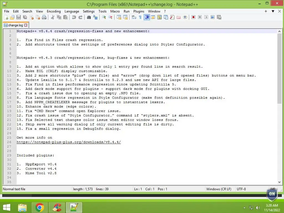Show the Document Map panel icon
Image resolution: width=284 pixels, height=213 pixels.
159,17
